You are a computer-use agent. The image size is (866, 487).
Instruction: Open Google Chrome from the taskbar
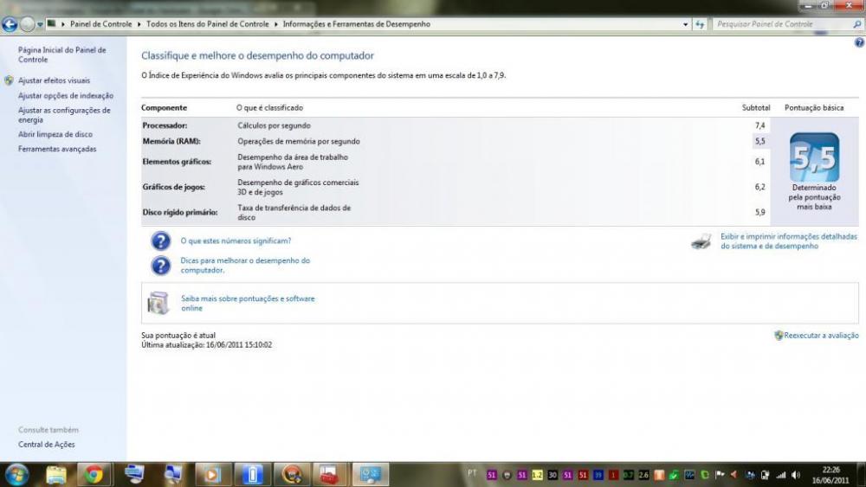tap(94, 474)
